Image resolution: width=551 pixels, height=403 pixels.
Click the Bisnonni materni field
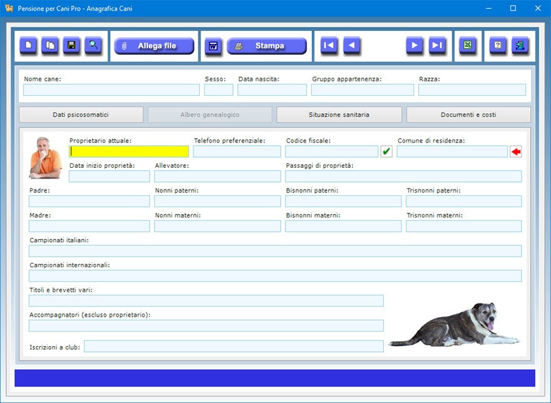(343, 227)
